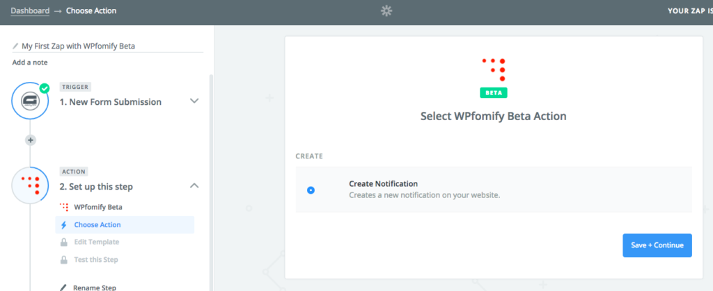Click the lock icon beside Edit Template
Screen dimensions: 713x291
[x=64, y=242]
